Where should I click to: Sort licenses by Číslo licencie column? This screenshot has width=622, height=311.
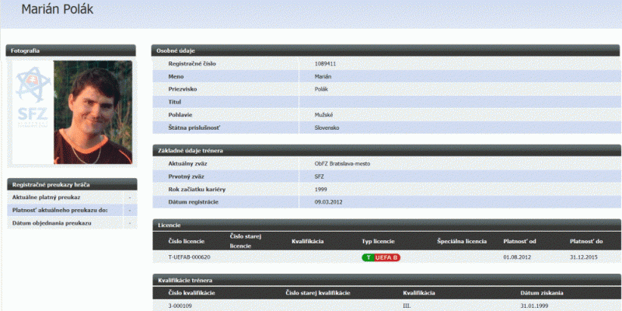coord(187,241)
